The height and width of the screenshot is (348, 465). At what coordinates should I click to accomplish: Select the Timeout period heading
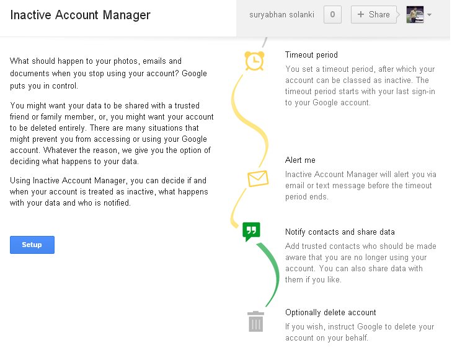[311, 54]
